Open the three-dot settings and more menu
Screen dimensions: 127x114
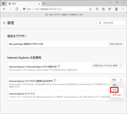(x=123, y=9)
